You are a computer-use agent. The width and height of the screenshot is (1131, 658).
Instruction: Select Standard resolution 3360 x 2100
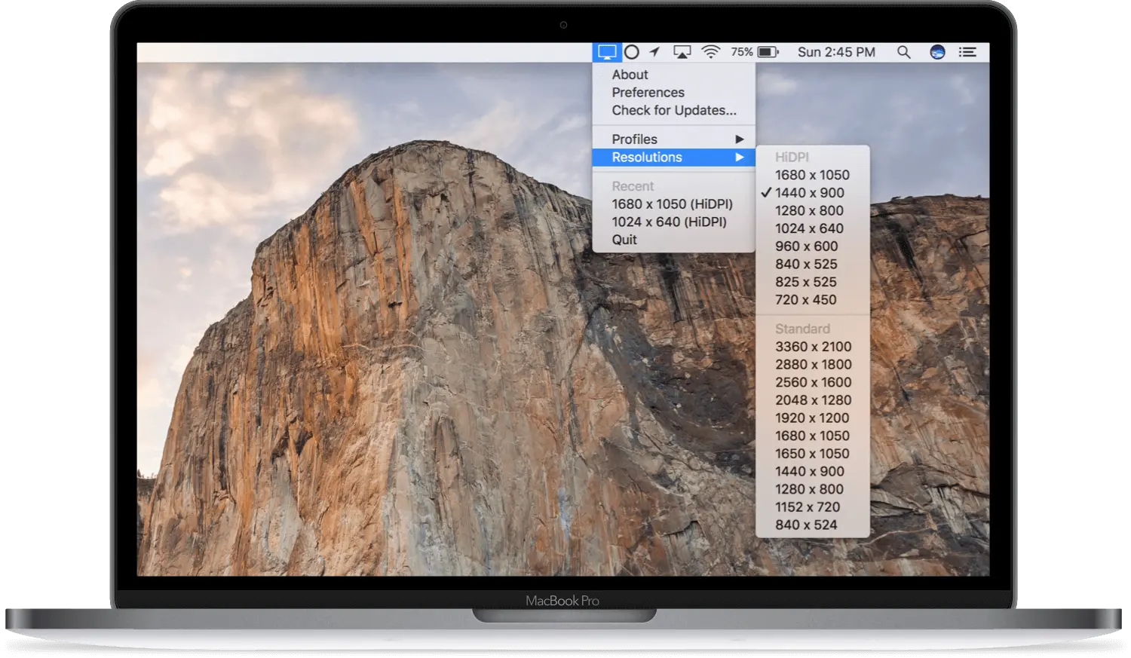click(813, 347)
